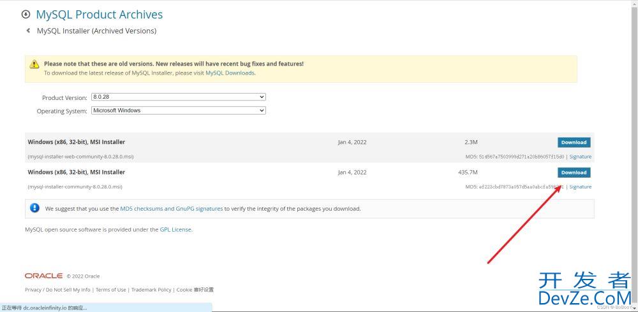Open Signature link for mysql-installer-community-8.0.28.0.msi
Viewport: 638px width, 312px height.
[x=580, y=187]
